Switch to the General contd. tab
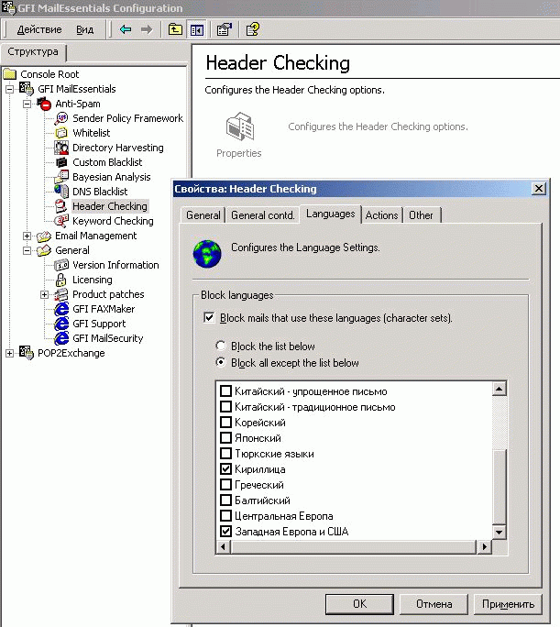 pos(263,215)
